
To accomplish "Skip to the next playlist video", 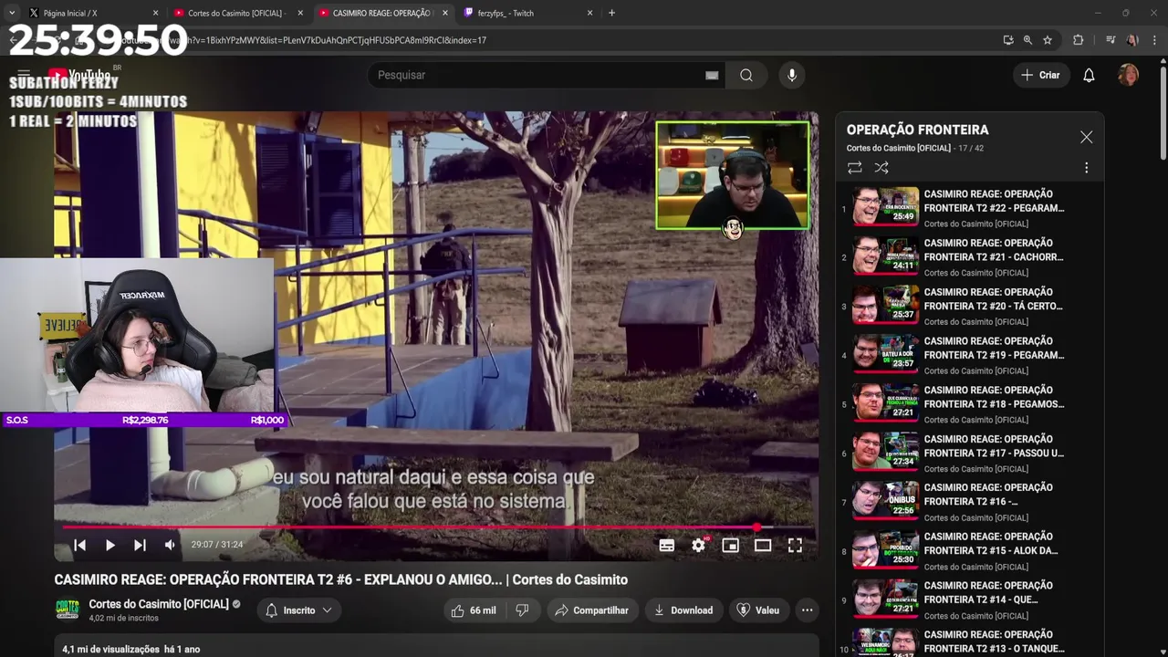I will tap(140, 545).
